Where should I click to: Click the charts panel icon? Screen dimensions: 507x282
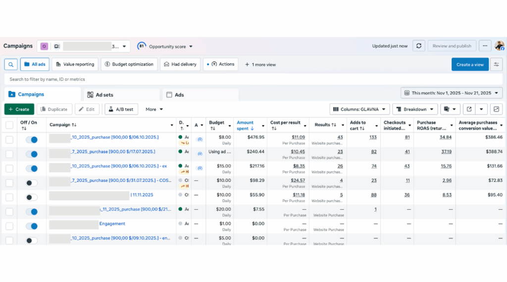[x=496, y=109]
